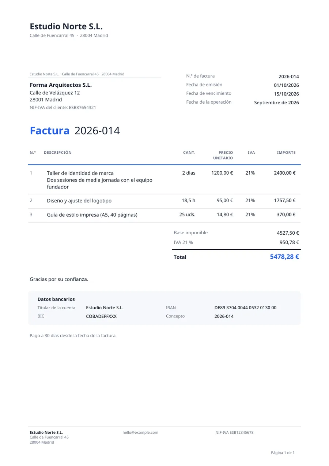This screenshot has height=466, width=329.
Task: Select the BIC code 'COBADEFFXXX'
Action: pyautogui.click(x=101, y=316)
